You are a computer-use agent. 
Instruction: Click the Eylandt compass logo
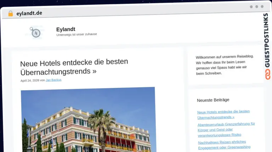pyautogui.click(x=35, y=32)
